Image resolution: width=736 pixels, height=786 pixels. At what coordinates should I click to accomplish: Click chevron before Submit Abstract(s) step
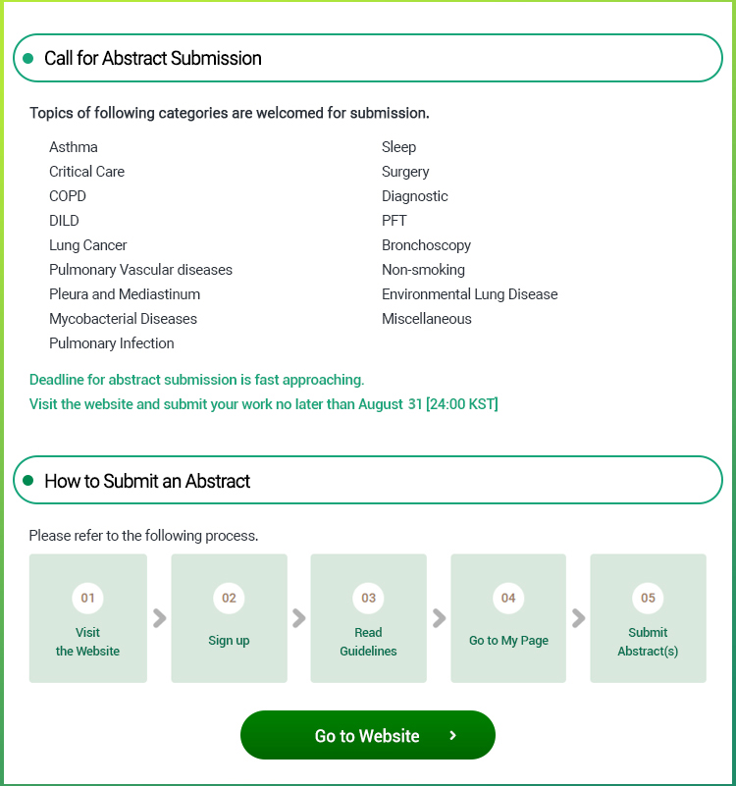[x=579, y=618]
